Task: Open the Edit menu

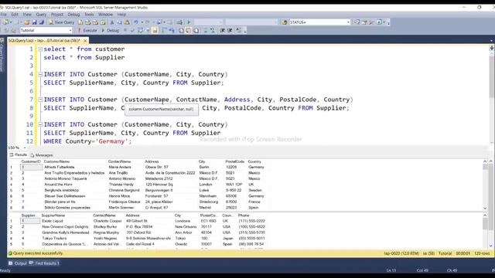Action: 15,15
